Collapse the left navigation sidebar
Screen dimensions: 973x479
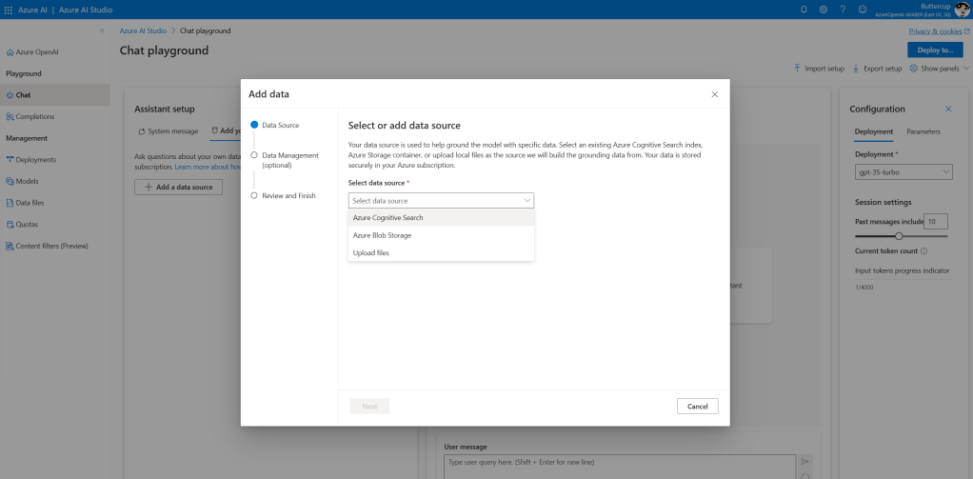(x=102, y=30)
